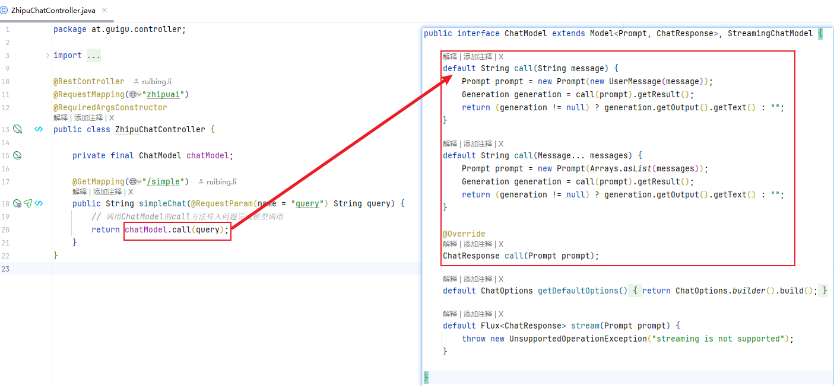Screen dimensions: 834x386
Task: Click chatModel.call(query) on line 20
Action: pyautogui.click(x=175, y=229)
